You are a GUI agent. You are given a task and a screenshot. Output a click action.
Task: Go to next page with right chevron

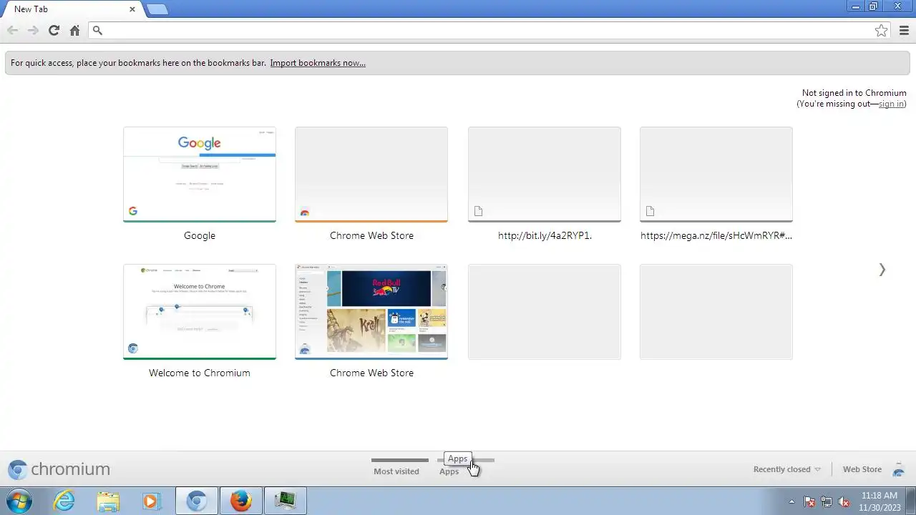point(882,270)
